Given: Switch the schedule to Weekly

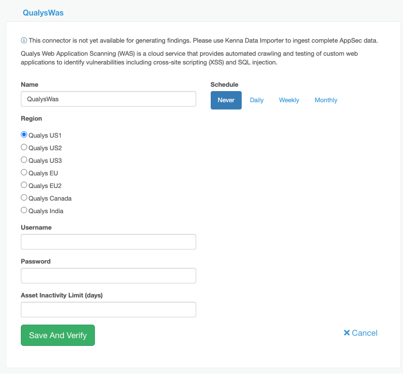Looking at the screenshot, I should click(289, 100).
